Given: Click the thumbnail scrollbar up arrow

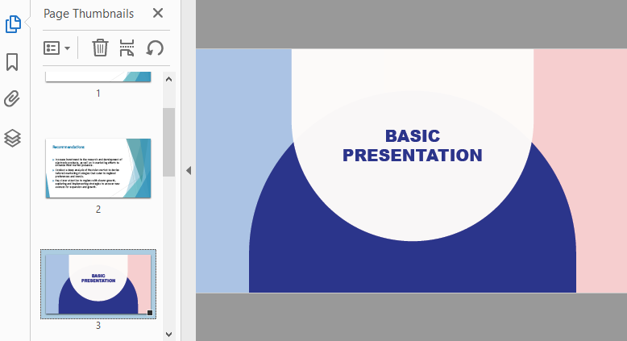Looking at the screenshot, I should point(168,78).
